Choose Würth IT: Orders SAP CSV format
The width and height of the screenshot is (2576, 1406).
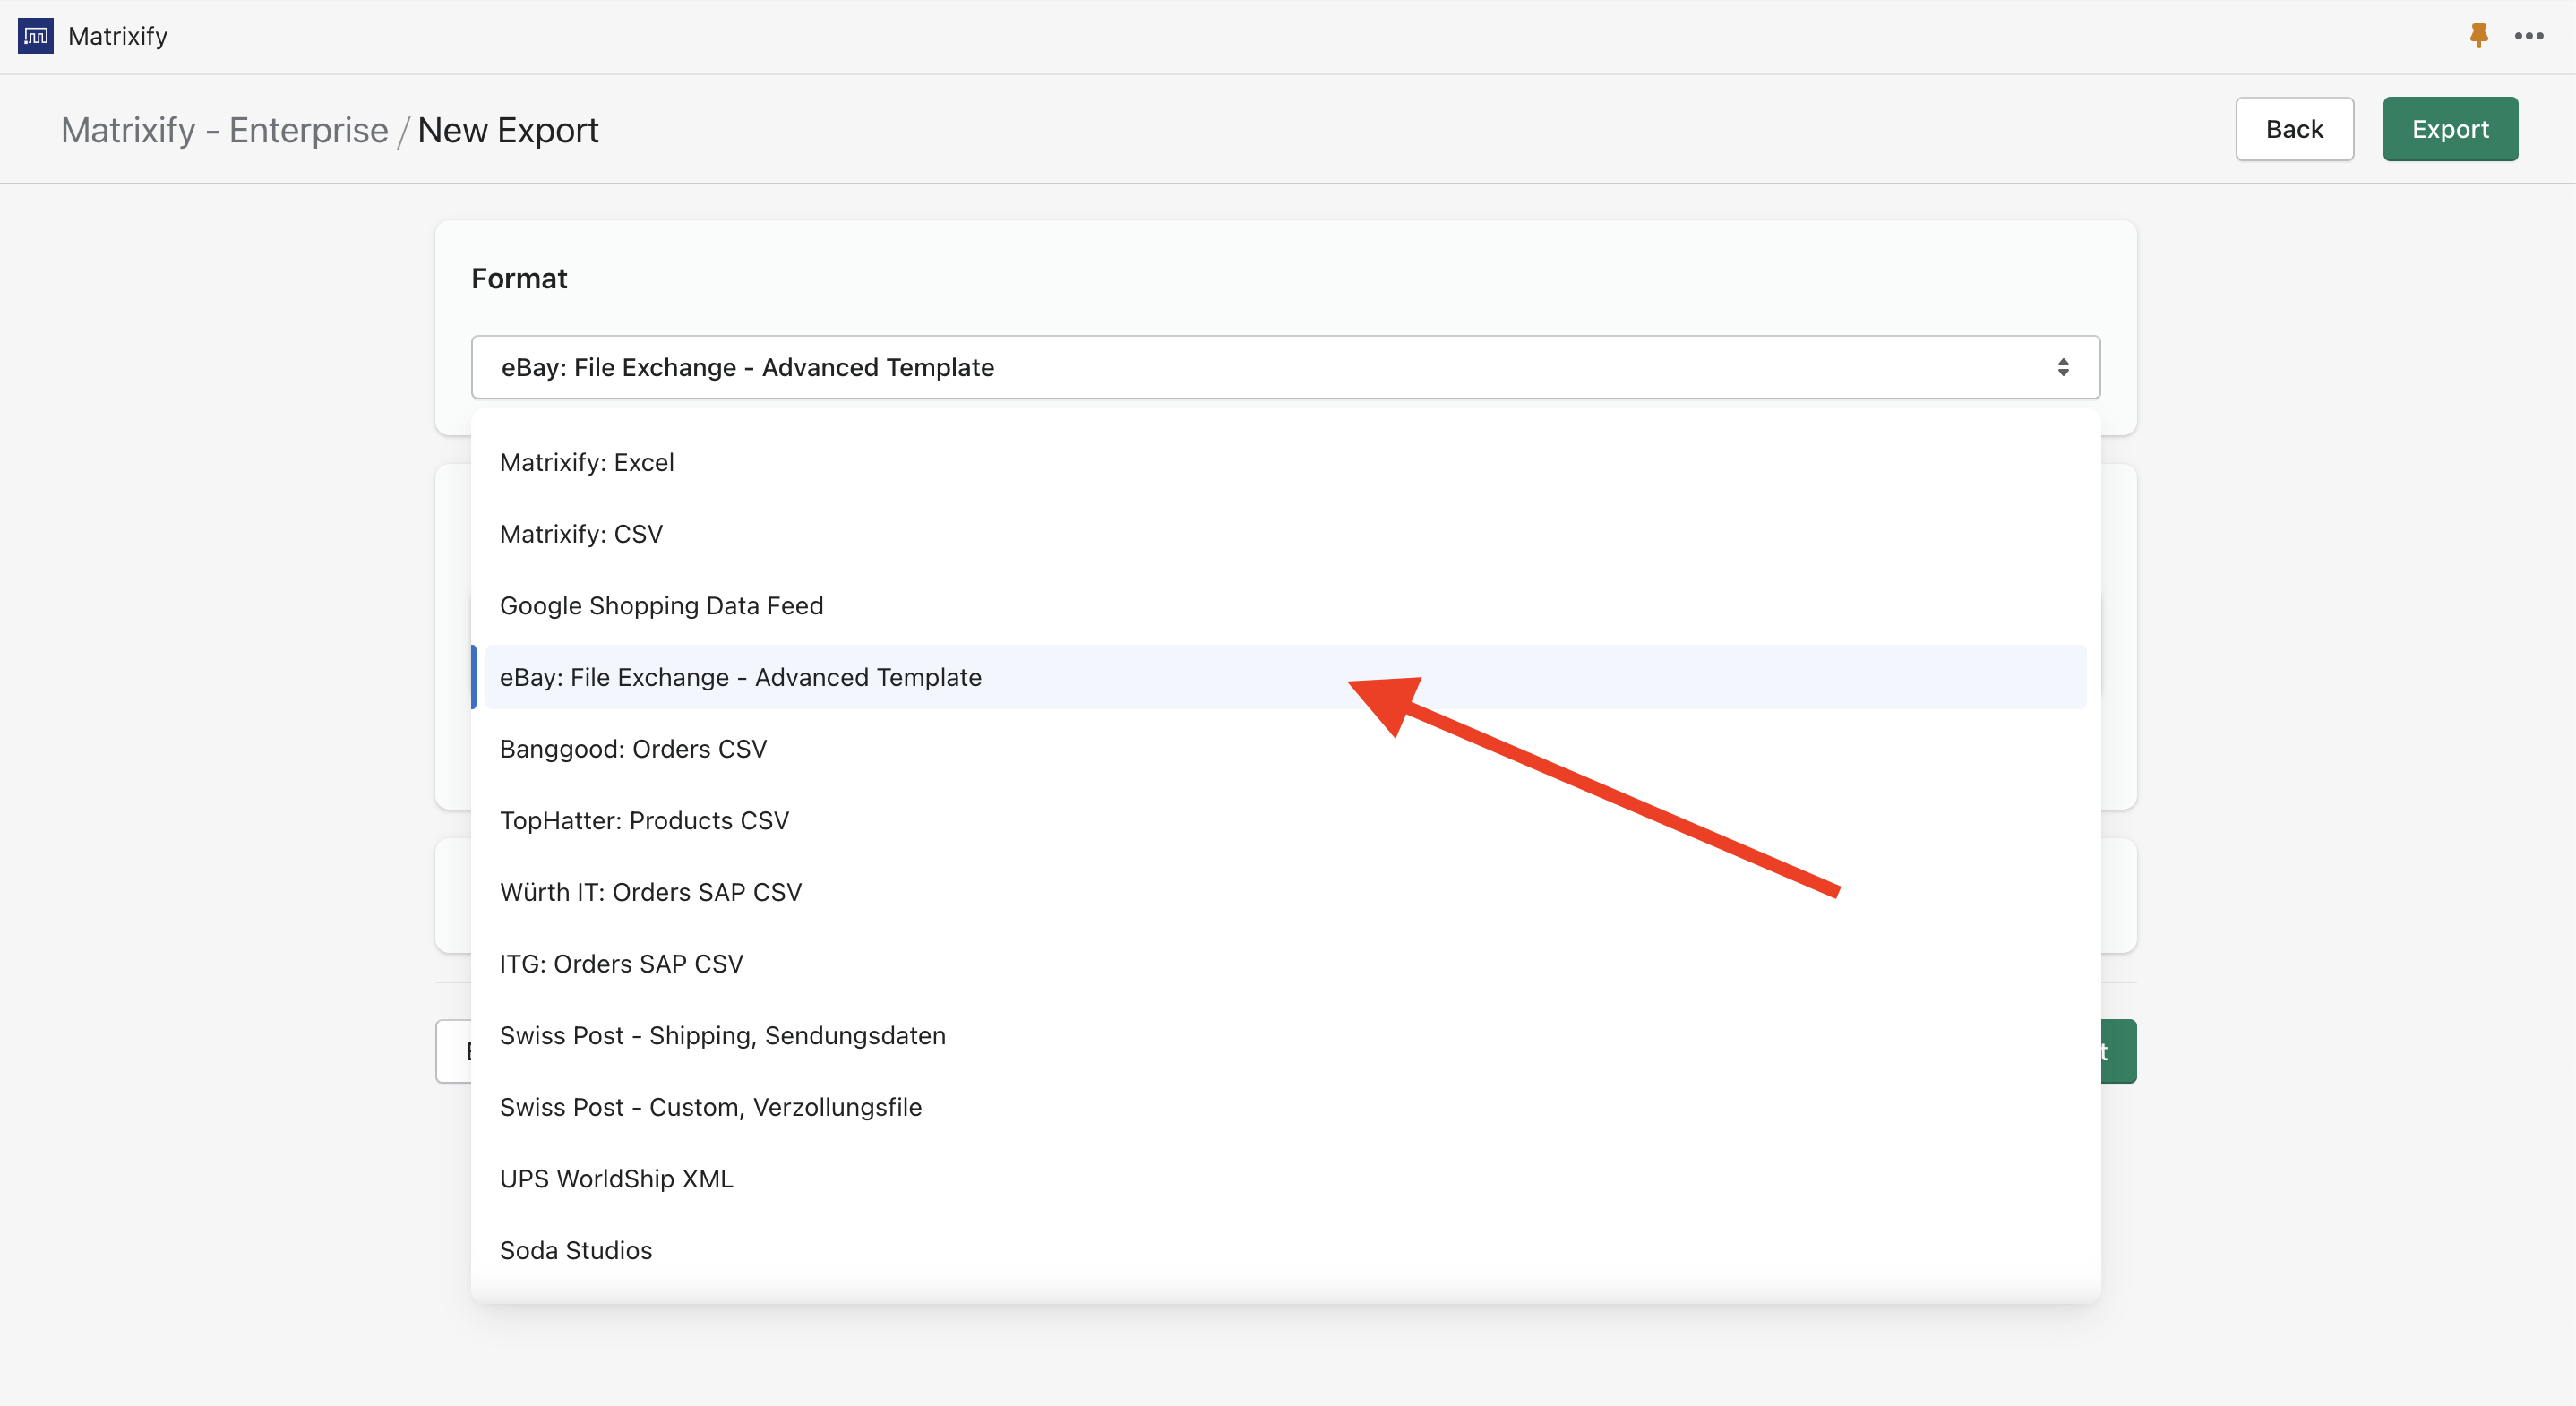651,892
